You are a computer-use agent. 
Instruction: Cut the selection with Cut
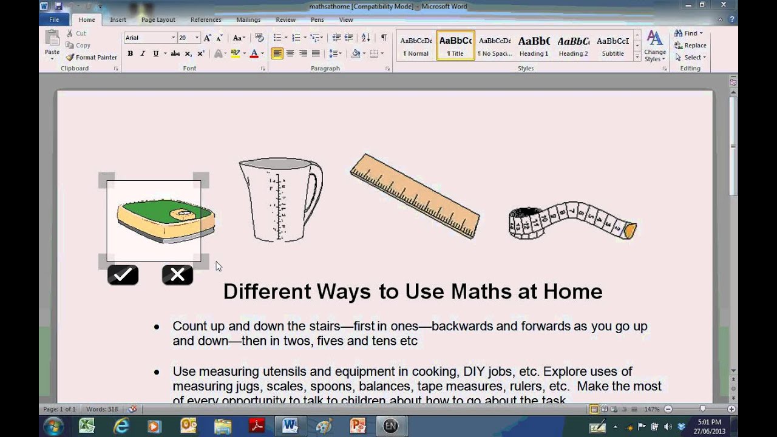tap(75, 33)
